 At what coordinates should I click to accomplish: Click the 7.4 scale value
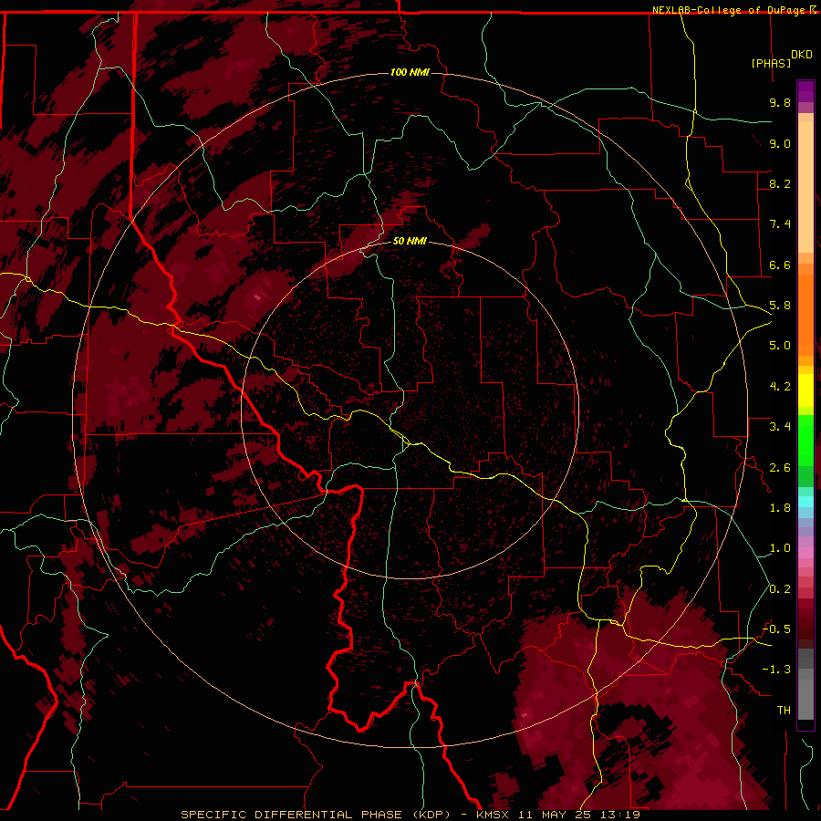[780, 224]
